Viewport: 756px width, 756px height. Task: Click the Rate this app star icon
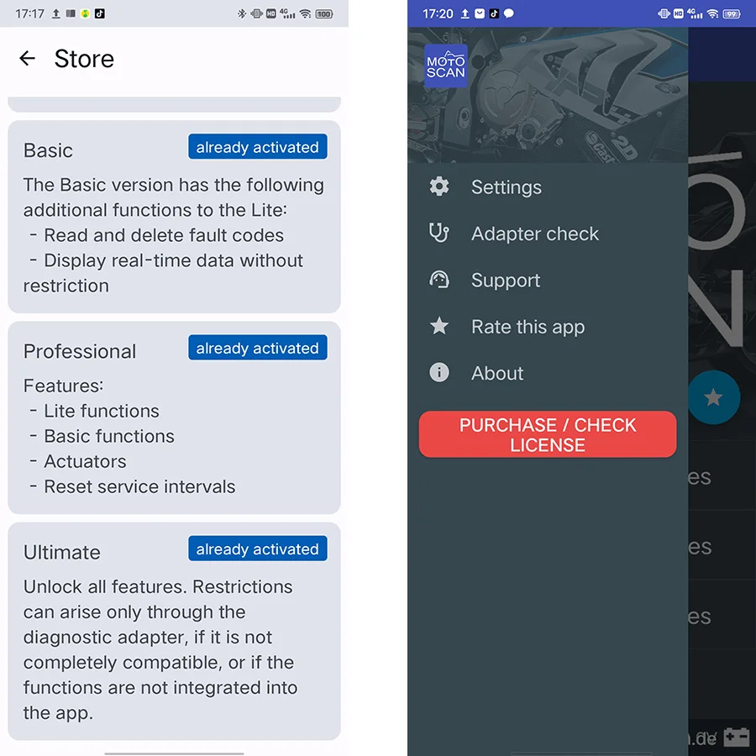pyautogui.click(x=439, y=327)
